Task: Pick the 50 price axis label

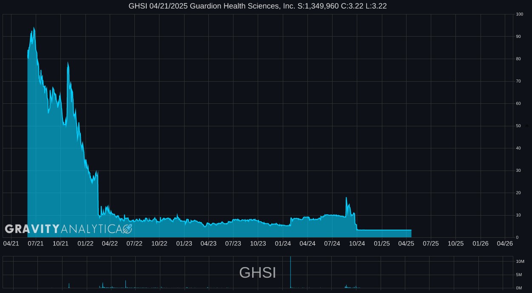Action: [518, 126]
